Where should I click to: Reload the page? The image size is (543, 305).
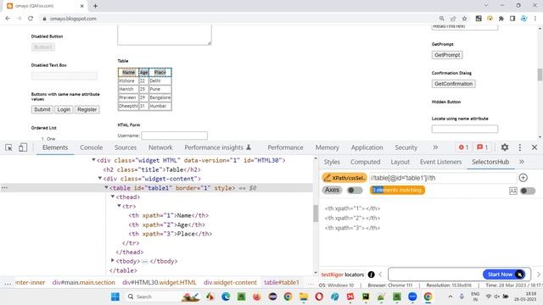tap(31, 19)
